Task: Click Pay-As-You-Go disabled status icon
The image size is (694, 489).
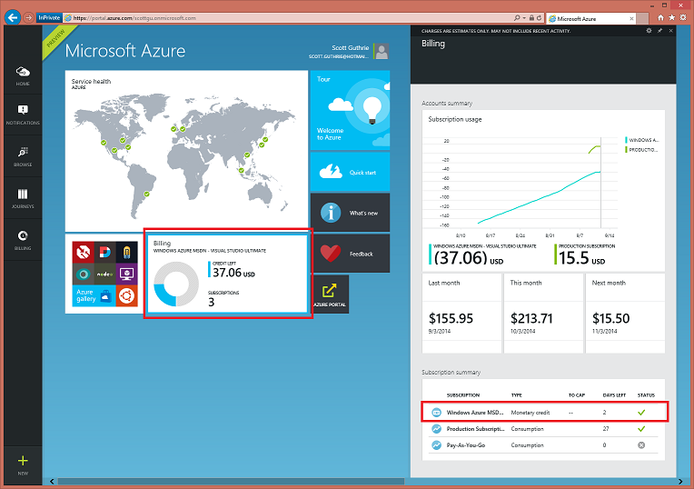Action: (641, 445)
